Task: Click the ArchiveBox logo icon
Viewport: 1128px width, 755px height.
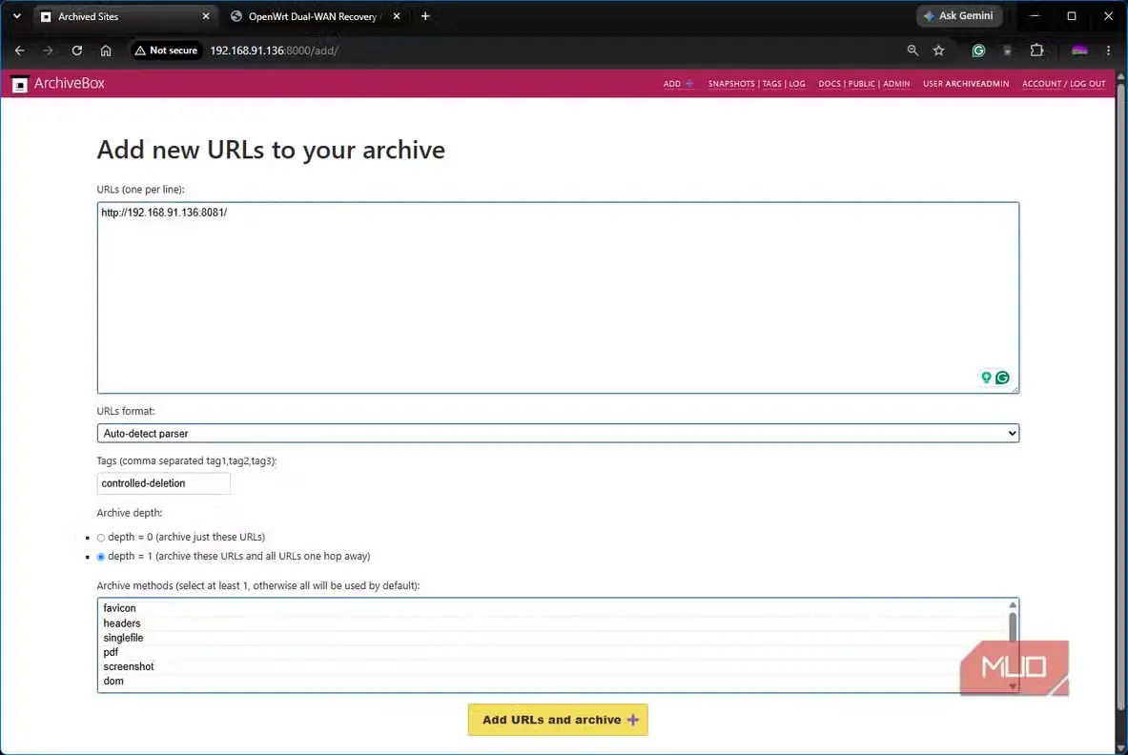Action: pyautogui.click(x=19, y=84)
